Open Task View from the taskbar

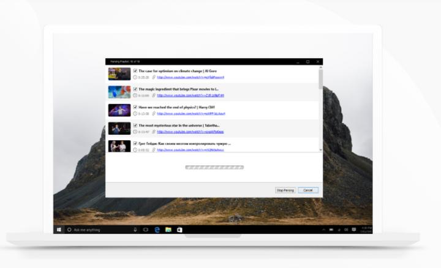point(146,229)
